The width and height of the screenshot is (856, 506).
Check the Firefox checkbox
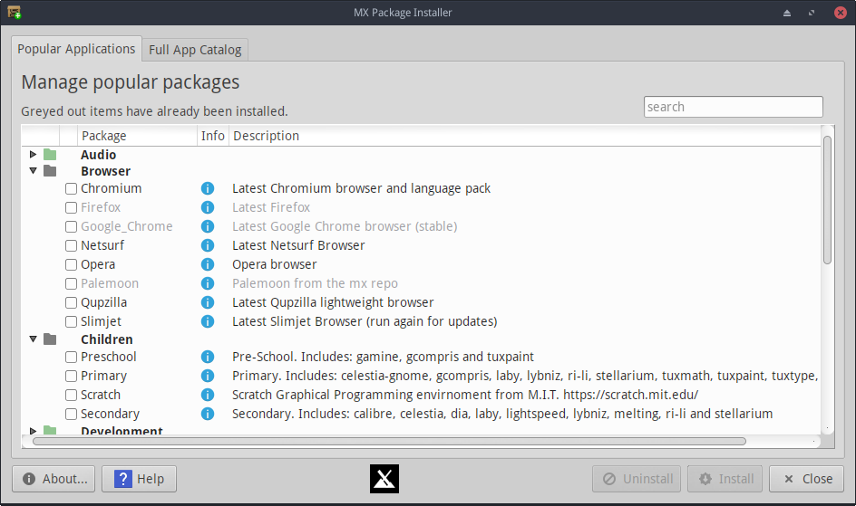[x=71, y=208]
